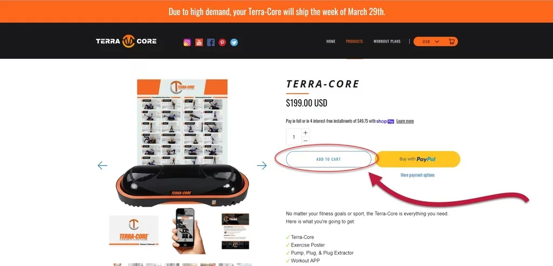Image resolution: width=553 pixels, height=266 pixels.
Task: Show previous product image with left arrow
Action: tap(102, 165)
